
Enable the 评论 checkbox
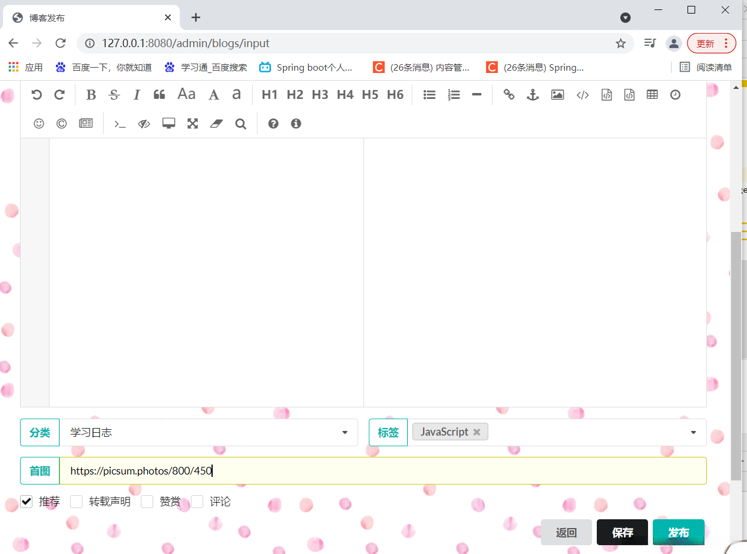coord(197,501)
